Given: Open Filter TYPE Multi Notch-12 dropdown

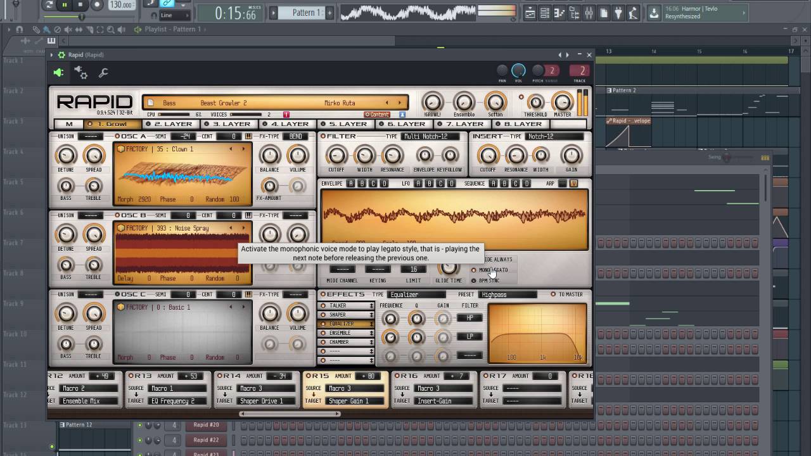Looking at the screenshot, I should 431,136.
